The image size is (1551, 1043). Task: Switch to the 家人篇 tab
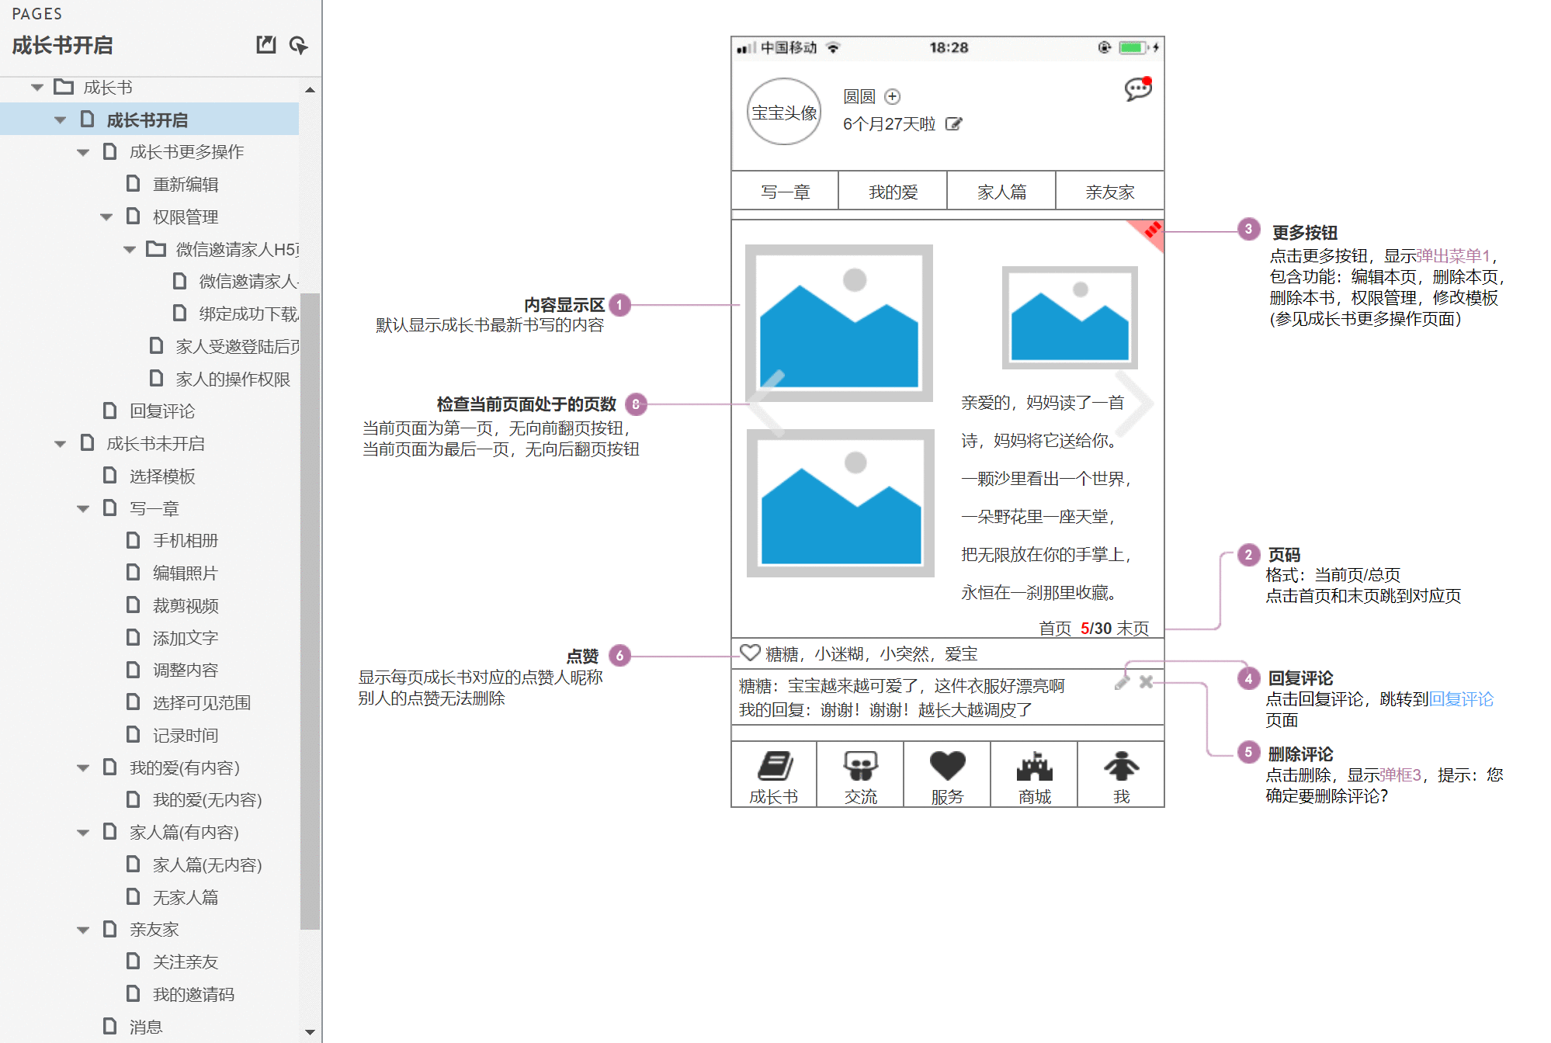(x=1001, y=191)
